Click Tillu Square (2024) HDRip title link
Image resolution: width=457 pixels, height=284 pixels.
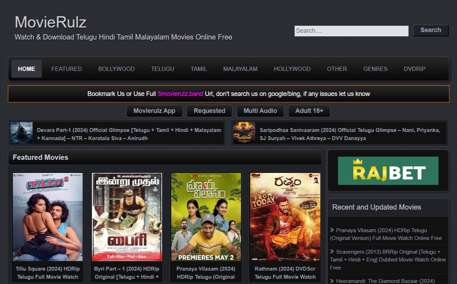click(48, 273)
